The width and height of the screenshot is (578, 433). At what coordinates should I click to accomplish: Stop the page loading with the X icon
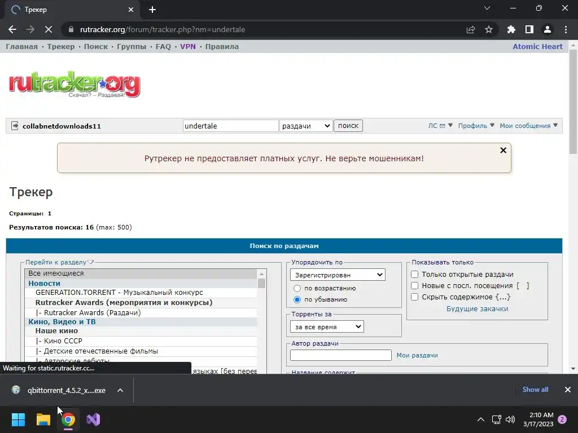click(x=49, y=29)
